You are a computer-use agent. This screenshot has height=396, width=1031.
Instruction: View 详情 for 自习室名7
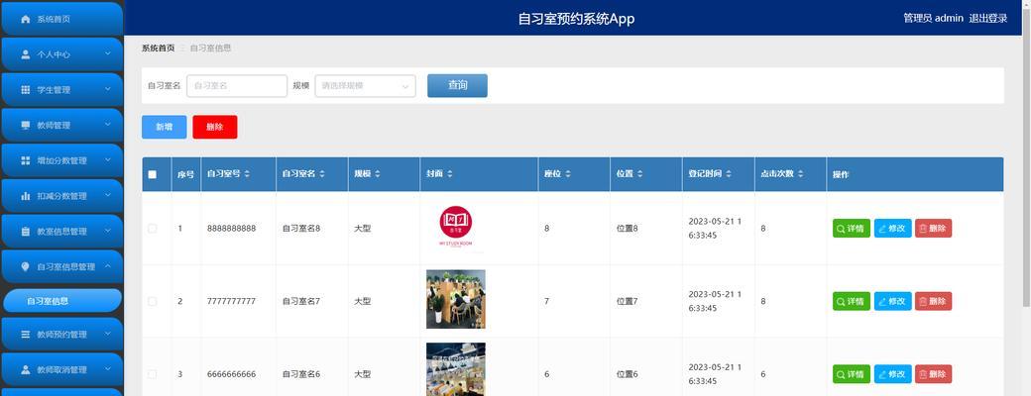851,301
